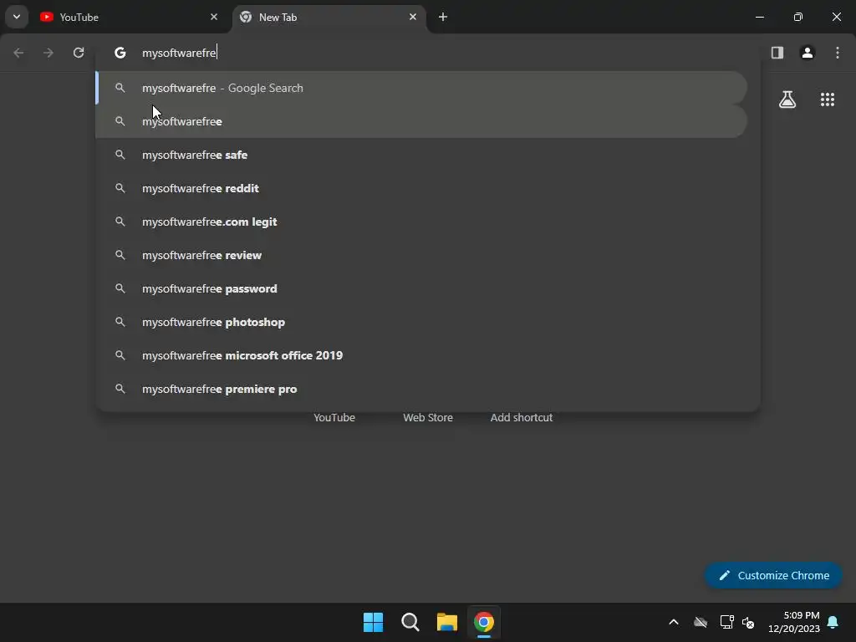Image resolution: width=856 pixels, height=642 pixels.
Task: Select 'mysoftwarefree reddit' suggestion
Action: click(x=421, y=188)
